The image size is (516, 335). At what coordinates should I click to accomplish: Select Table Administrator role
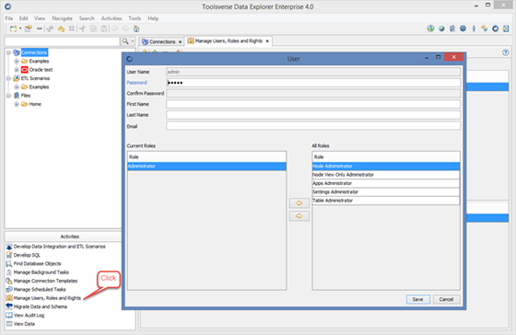tap(386, 201)
